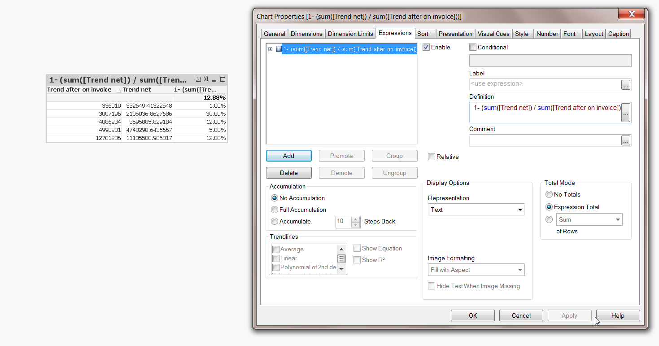Image resolution: width=659 pixels, height=346 pixels.
Task: Maximize the table chart object
Action: pos(223,79)
